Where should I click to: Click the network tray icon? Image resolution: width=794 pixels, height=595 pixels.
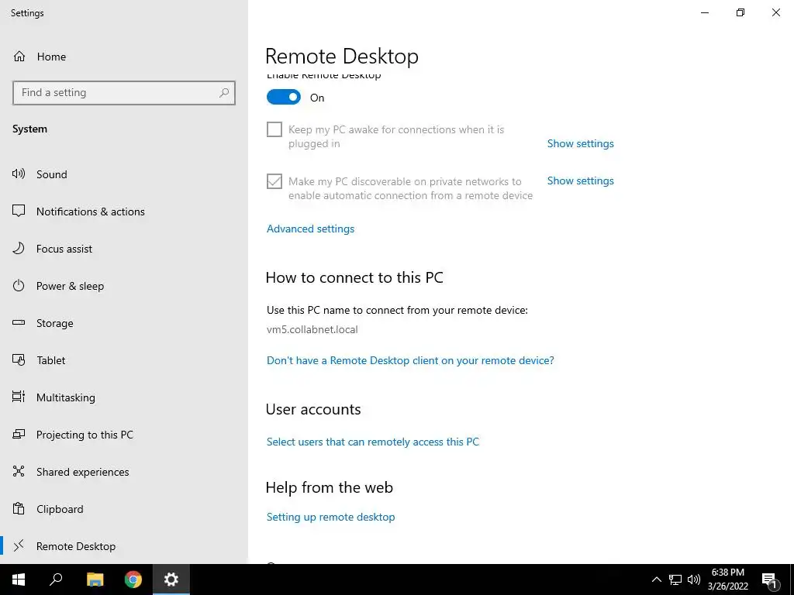tap(675, 580)
